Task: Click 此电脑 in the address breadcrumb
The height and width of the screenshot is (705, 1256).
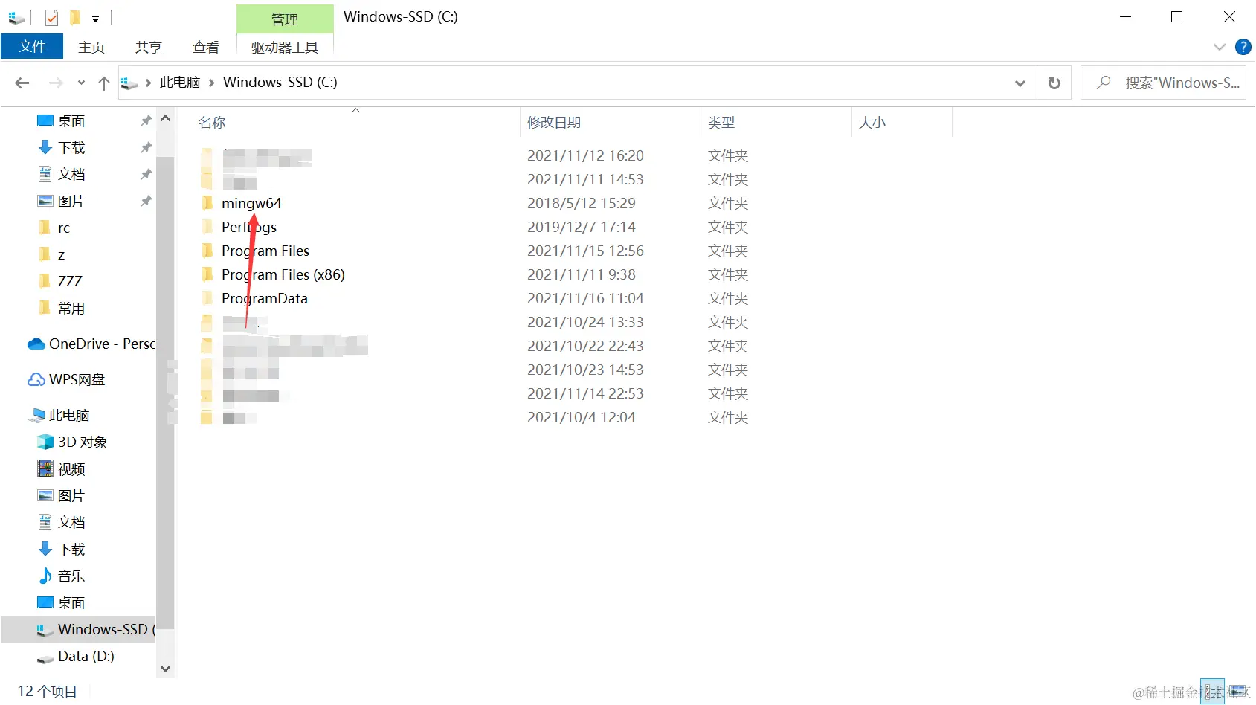Action: (180, 83)
